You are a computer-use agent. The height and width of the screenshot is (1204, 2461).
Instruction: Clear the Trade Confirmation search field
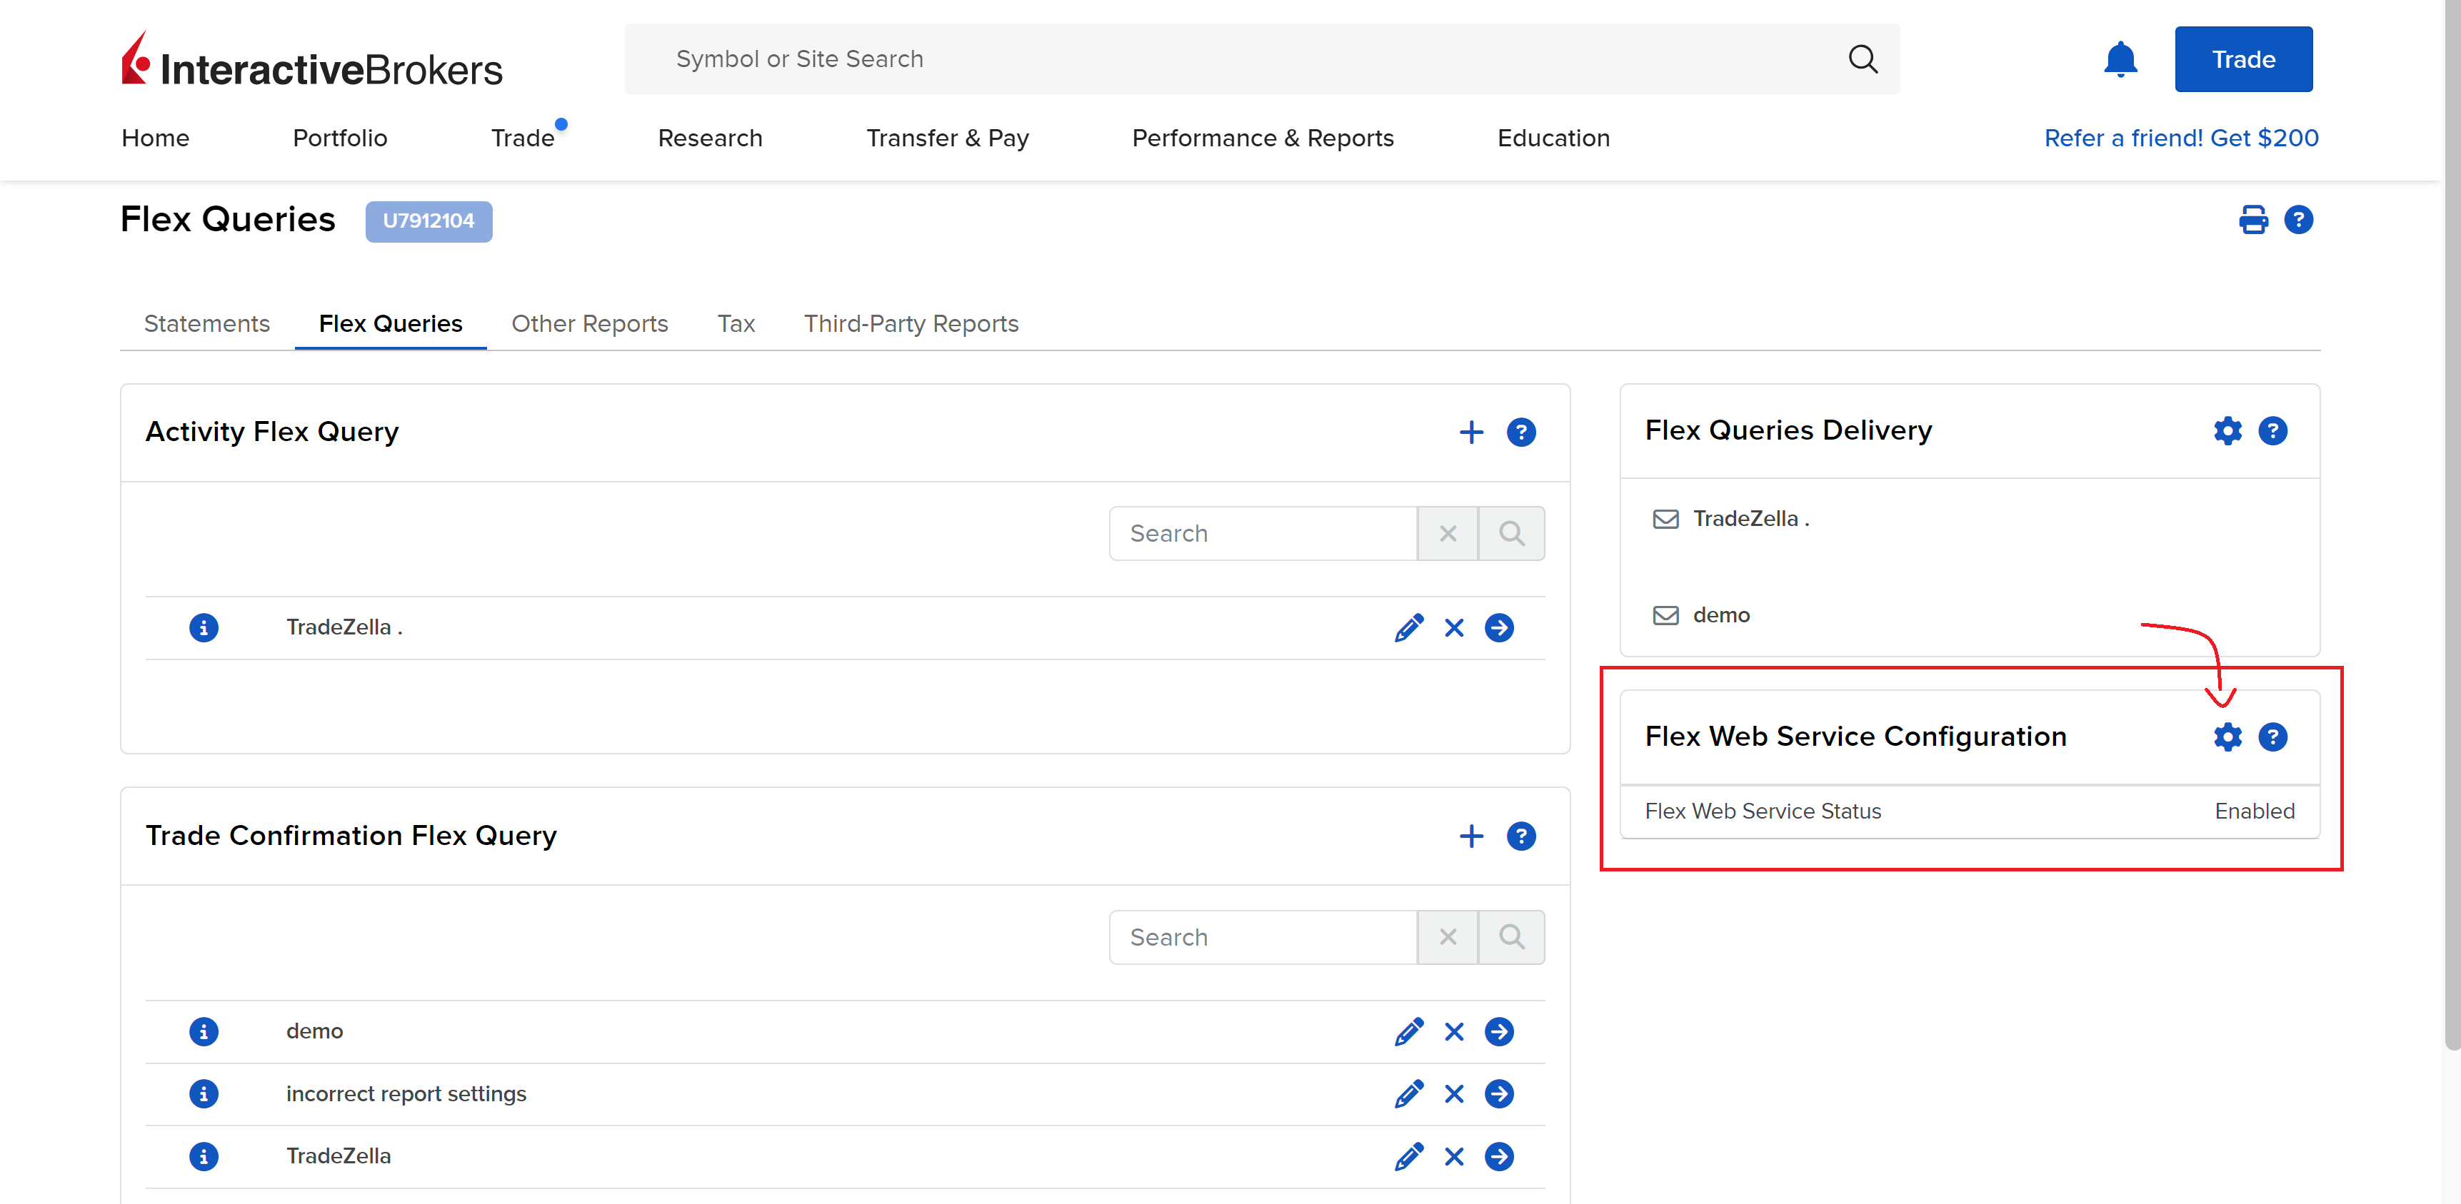(x=1448, y=938)
